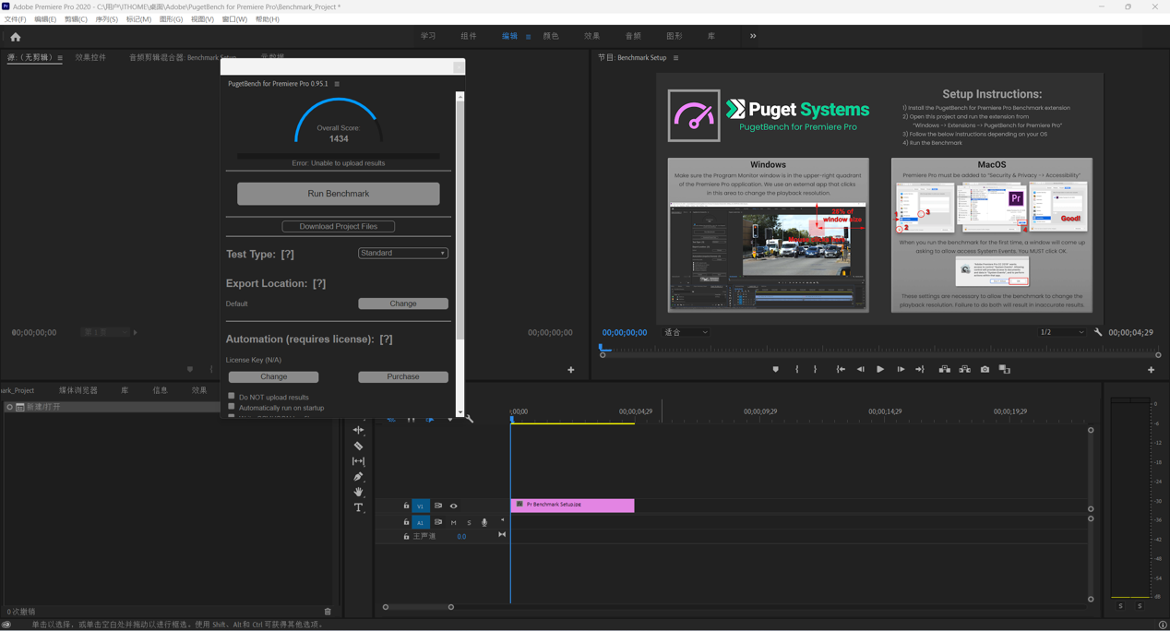Open the Test Type Standard dropdown

(x=403, y=253)
